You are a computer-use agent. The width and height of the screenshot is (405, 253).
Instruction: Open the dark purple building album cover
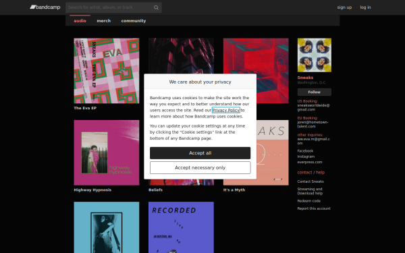click(x=181, y=55)
